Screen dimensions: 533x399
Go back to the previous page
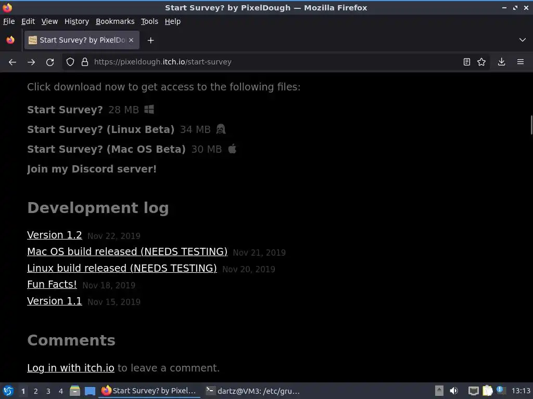tap(12, 62)
